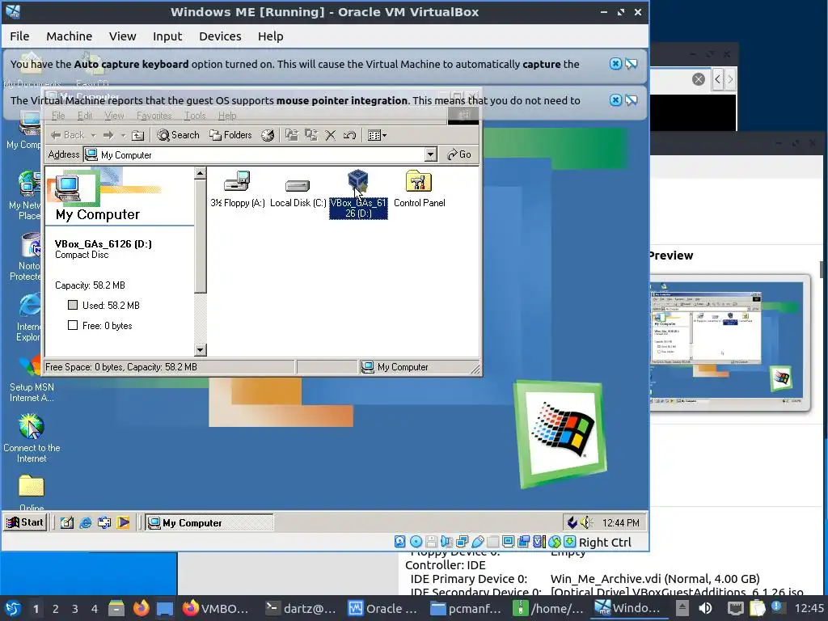Click the VM preview thumbnail in VirtualBox Manager
828x621 pixels.
tap(730, 342)
